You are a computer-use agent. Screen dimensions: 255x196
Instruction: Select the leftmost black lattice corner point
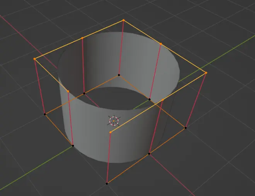45,115
